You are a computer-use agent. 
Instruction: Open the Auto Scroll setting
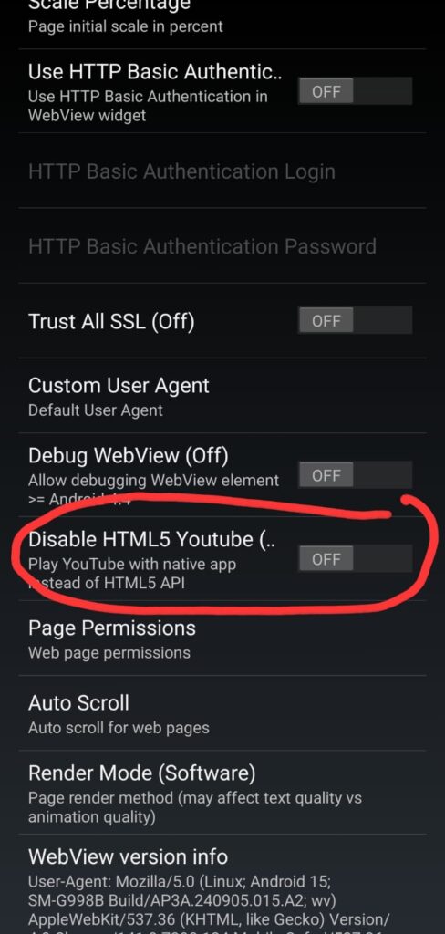pos(222,713)
